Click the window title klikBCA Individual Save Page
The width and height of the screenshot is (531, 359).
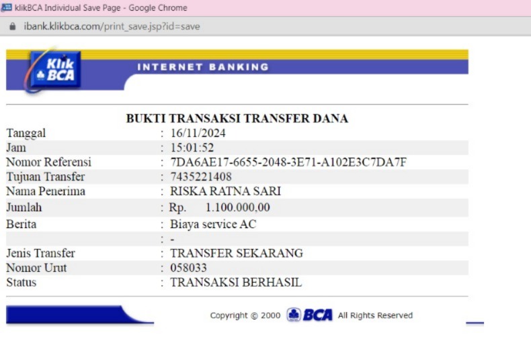tap(101, 8)
